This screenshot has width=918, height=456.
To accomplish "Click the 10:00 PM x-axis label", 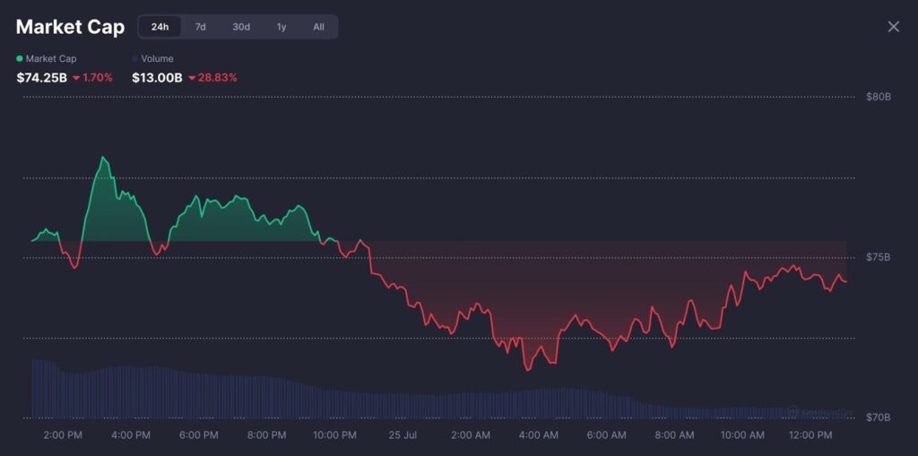I will tap(333, 435).
